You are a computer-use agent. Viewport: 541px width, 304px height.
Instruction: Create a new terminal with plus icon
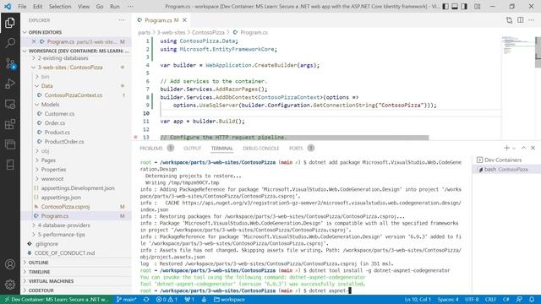(x=506, y=148)
